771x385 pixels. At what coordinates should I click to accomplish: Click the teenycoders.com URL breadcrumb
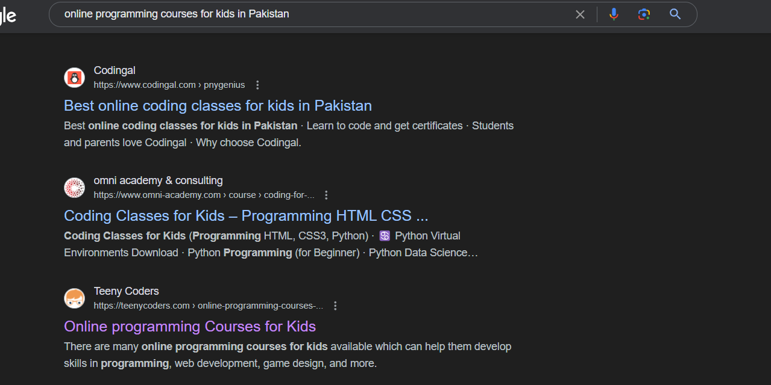click(x=208, y=306)
